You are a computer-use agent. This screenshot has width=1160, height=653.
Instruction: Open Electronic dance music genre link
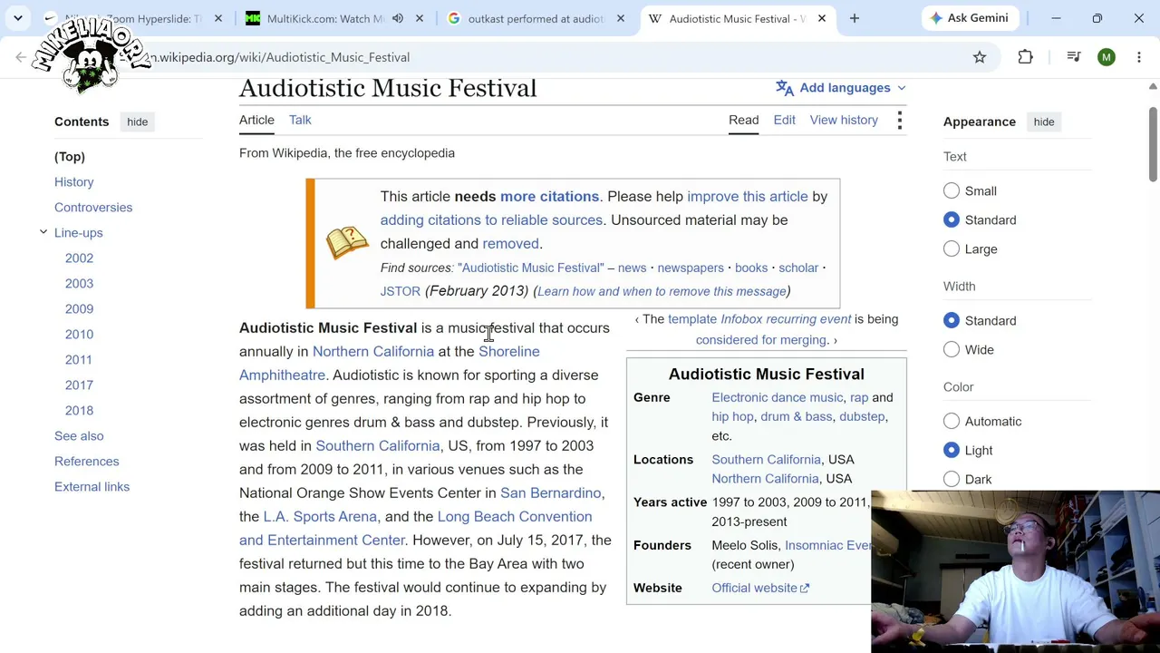(777, 398)
